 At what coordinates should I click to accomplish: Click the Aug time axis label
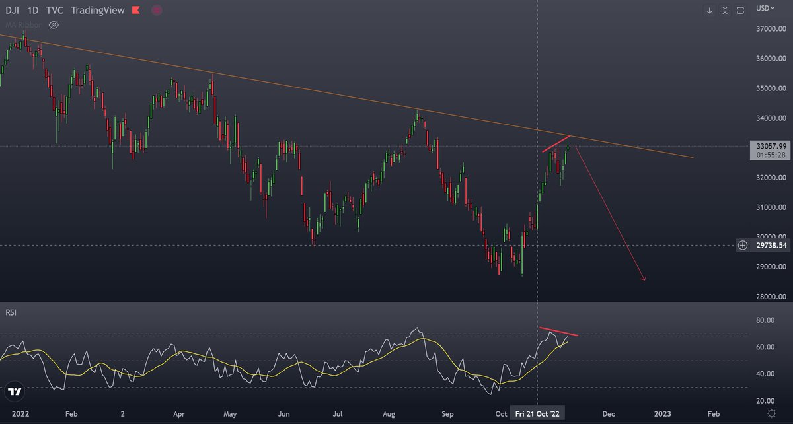[388, 413]
